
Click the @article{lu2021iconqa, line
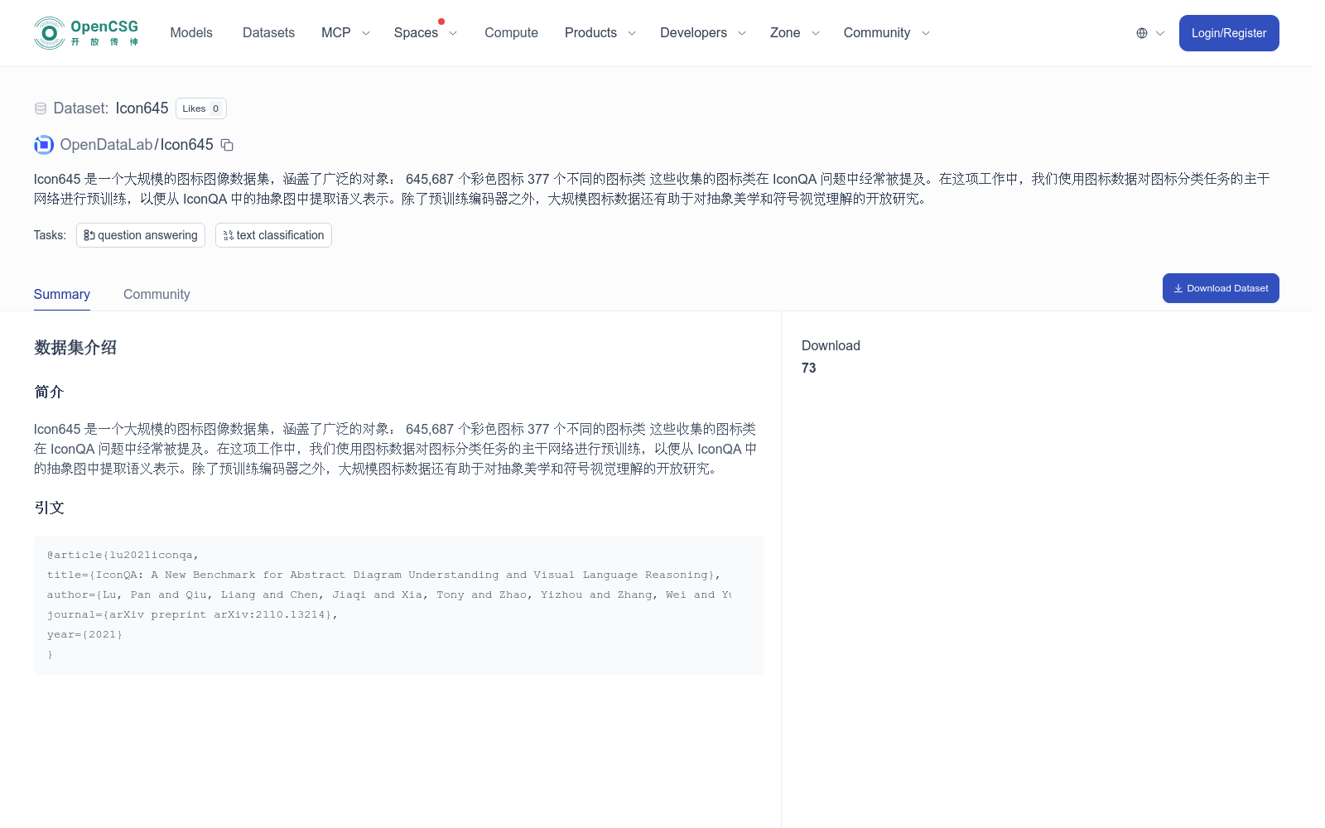pos(123,555)
